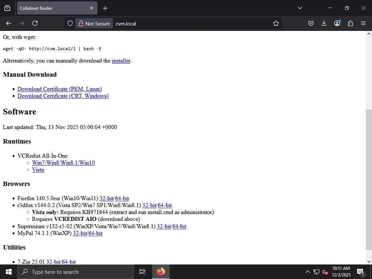The width and height of the screenshot is (372, 279).
Task: Download Certificate (CRT, Windows) link
Action: point(63,96)
